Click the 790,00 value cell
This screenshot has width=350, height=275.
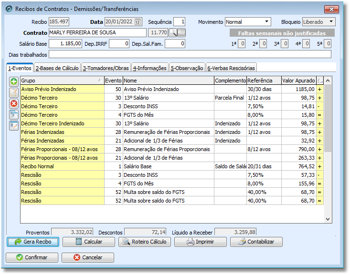(x=298, y=149)
